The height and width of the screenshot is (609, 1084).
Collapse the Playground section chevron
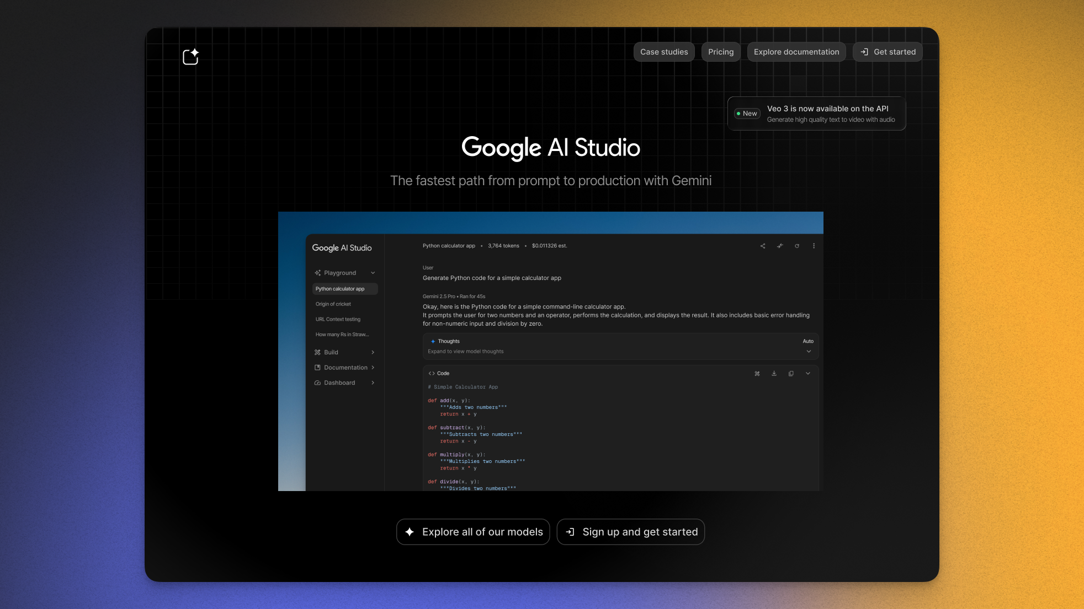click(373, 273)
